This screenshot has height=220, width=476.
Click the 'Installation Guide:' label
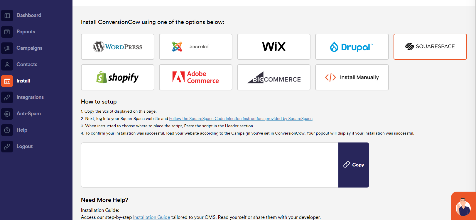point(100,210)
